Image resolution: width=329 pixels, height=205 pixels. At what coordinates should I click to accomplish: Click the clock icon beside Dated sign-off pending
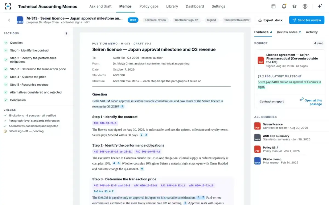coord(5,131)
